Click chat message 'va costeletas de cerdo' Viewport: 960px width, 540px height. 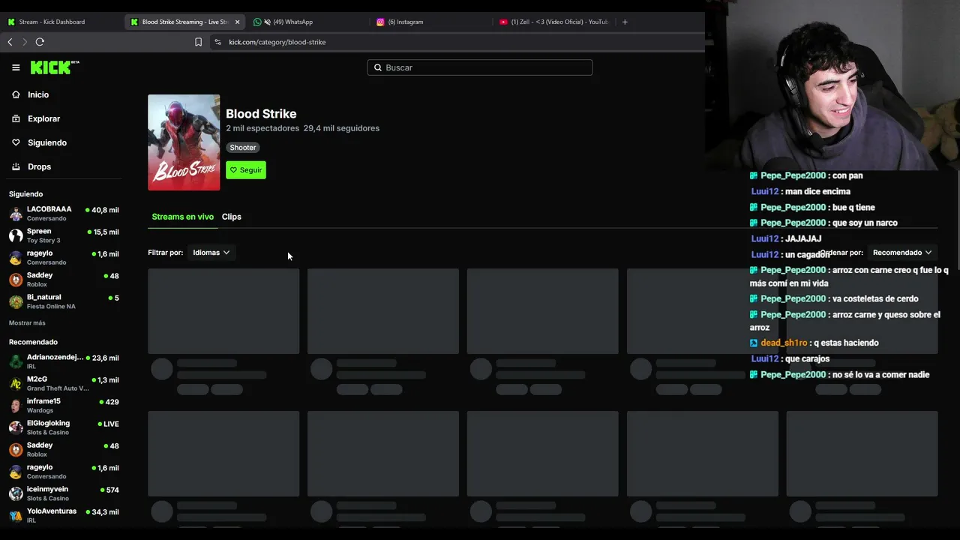pyautogui.click(x=875, y=298)
